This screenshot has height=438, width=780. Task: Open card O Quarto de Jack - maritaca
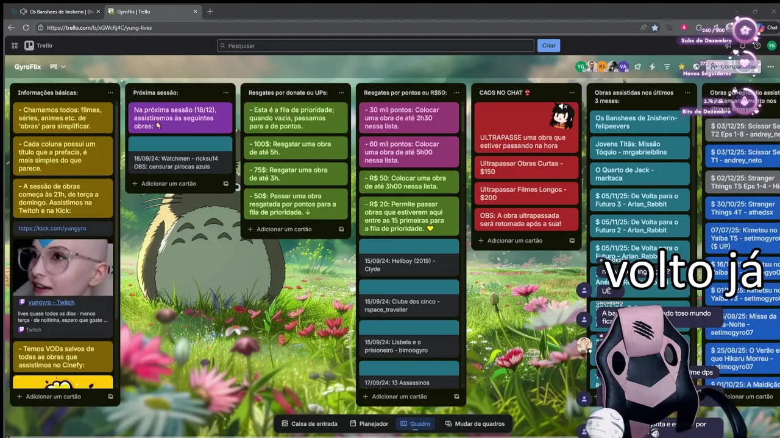[x=640, y=174]
